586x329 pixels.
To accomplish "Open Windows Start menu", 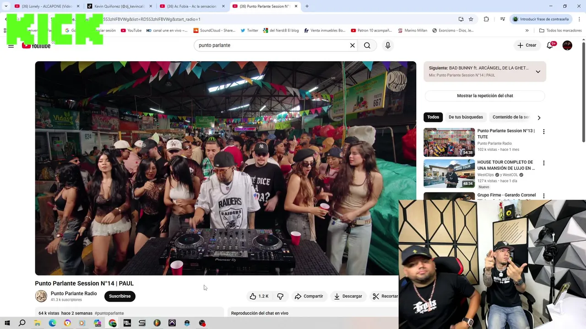I will (x=7, y=323).
